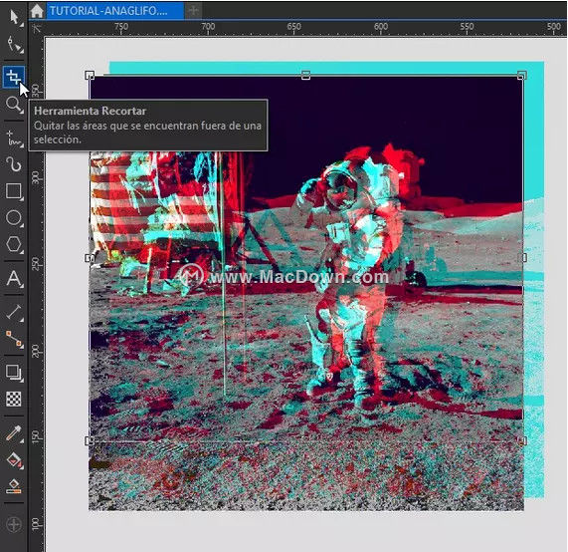Select the Zoom magnifier tool
The height and width of the screenshot is (552, 568).
point(14,105)
